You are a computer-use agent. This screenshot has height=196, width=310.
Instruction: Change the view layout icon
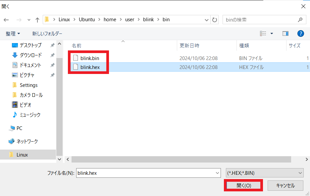click(x=263, y=33)
